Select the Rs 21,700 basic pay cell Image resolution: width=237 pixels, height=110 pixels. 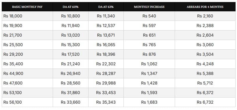(x=27, y=35)
